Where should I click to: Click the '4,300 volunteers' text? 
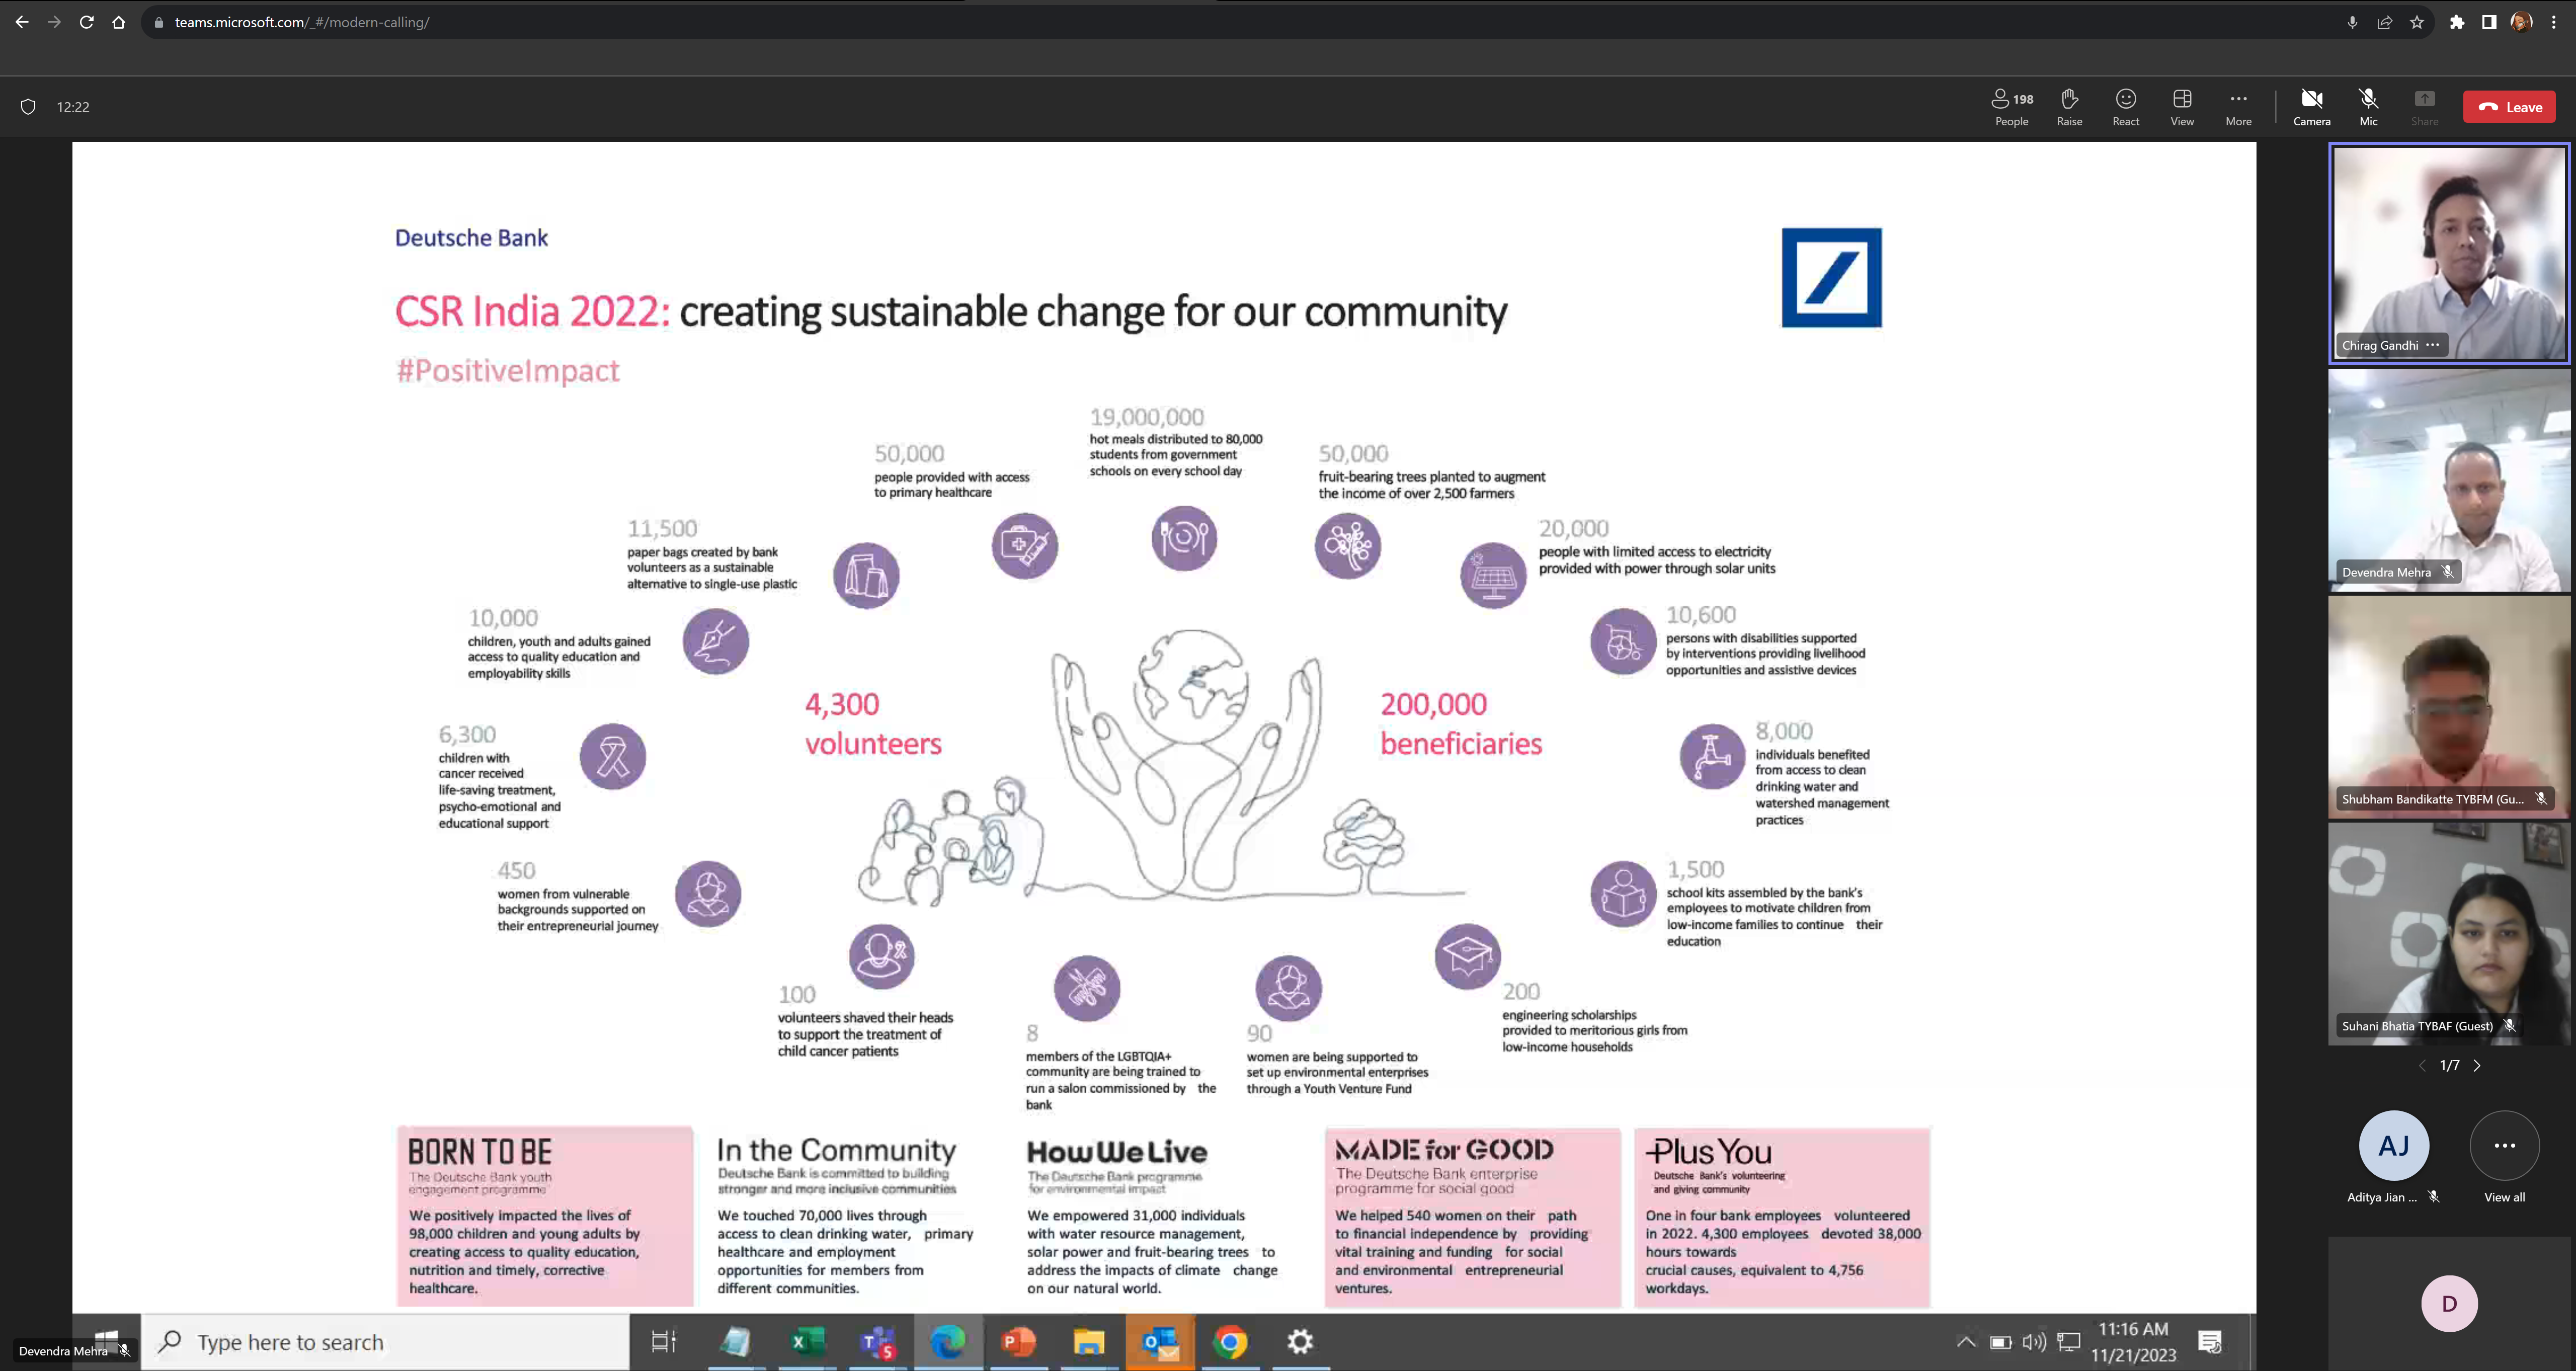873,723
